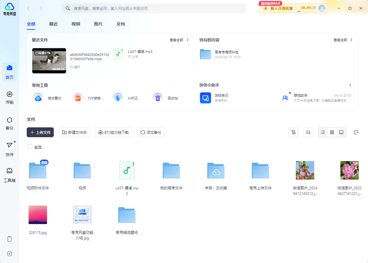Switch to grid view layout
The image size is (368, 263).
click(x=332, y=132)
